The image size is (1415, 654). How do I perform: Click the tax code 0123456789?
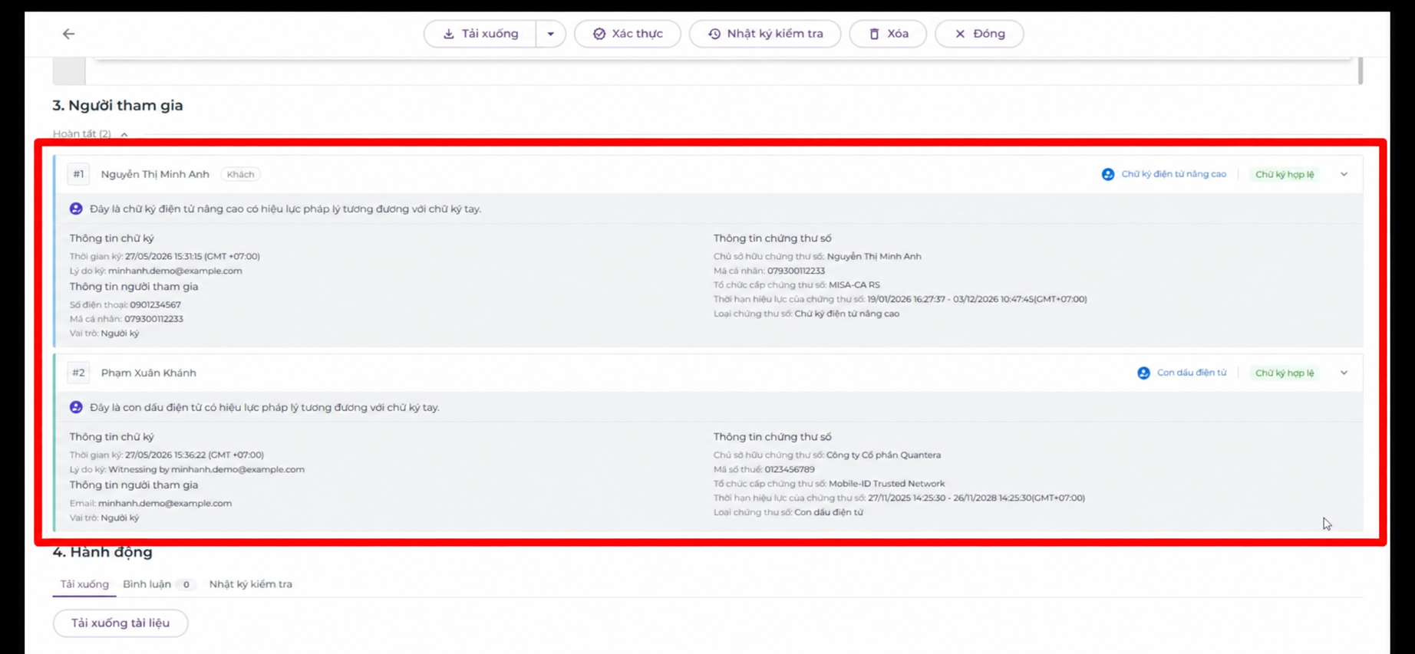pos(790,469)
